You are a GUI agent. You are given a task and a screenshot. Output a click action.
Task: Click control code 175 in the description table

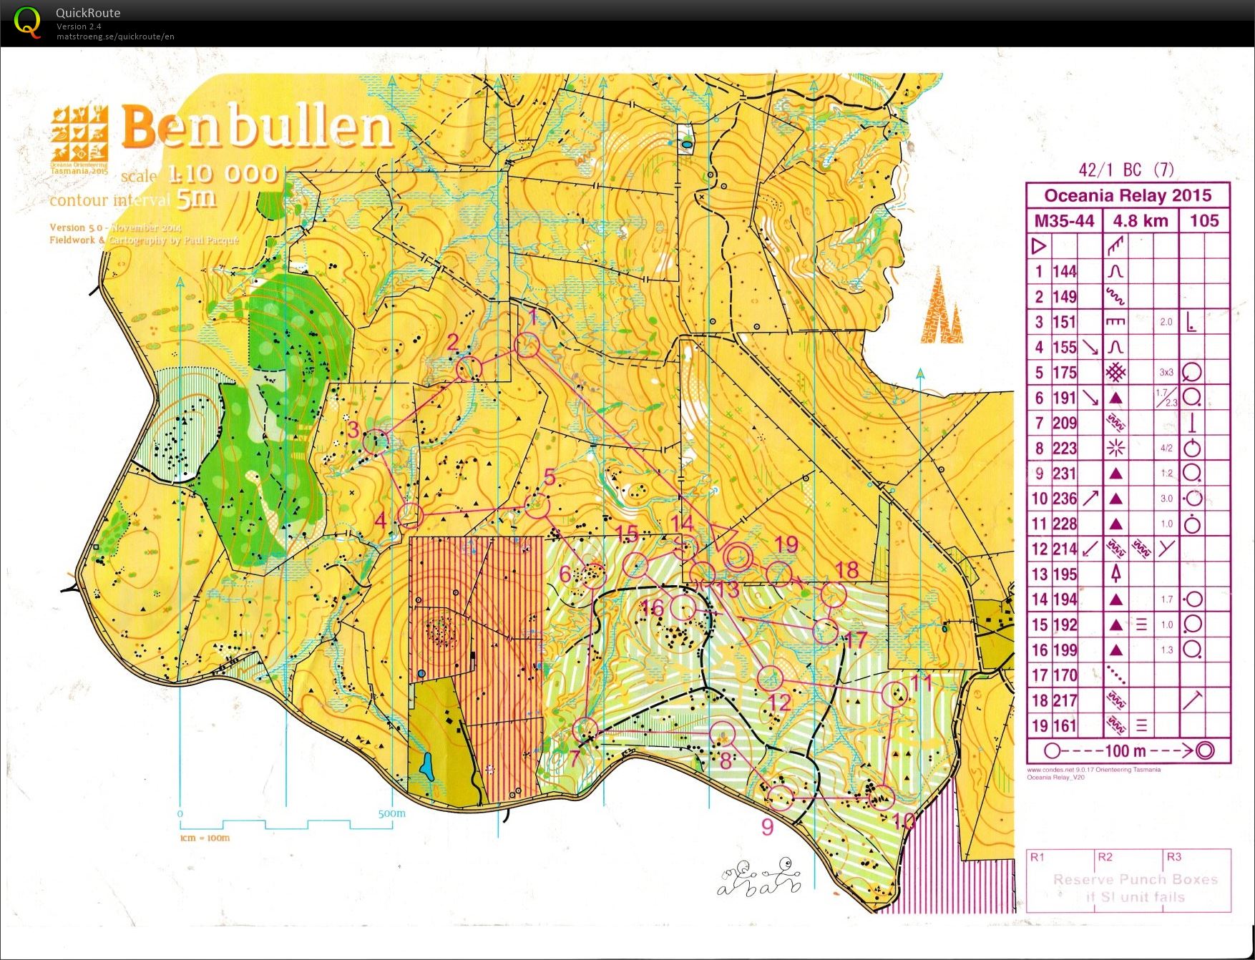pyautogui.click(x=1065, y=372)
